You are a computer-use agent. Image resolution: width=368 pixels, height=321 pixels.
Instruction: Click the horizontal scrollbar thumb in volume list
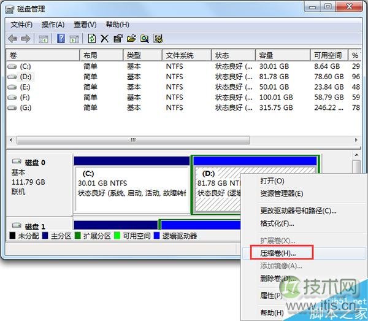click(133, 140)
